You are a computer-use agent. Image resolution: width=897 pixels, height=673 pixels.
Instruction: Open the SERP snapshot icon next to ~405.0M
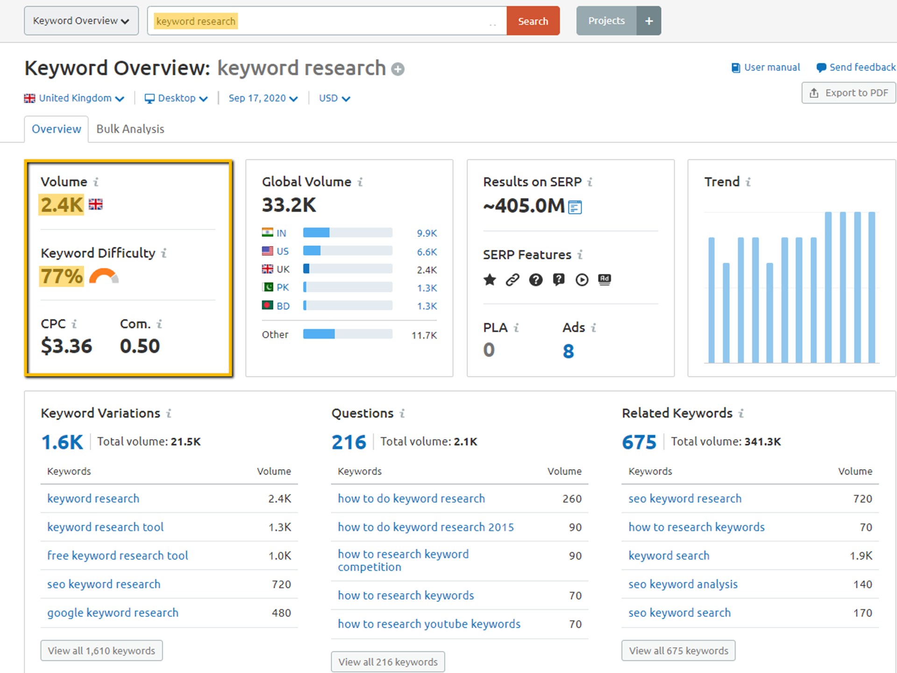575,206
